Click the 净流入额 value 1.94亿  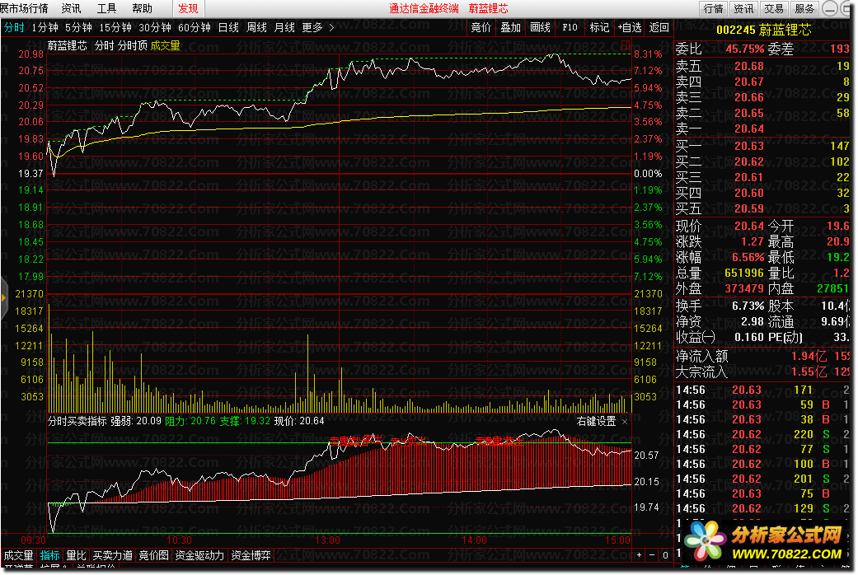(x=809, y=356)
